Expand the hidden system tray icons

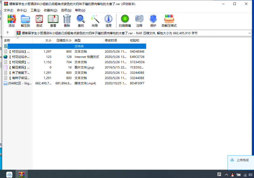[x=226, y=175]
